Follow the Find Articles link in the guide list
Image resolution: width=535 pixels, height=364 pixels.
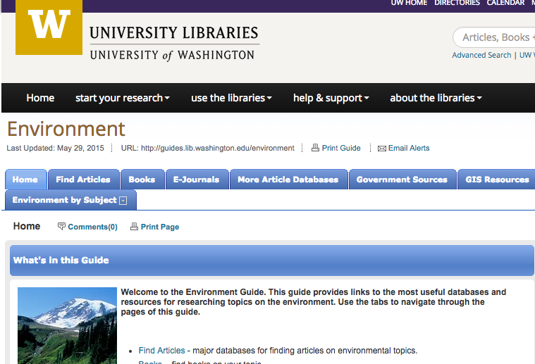(161, 351)
